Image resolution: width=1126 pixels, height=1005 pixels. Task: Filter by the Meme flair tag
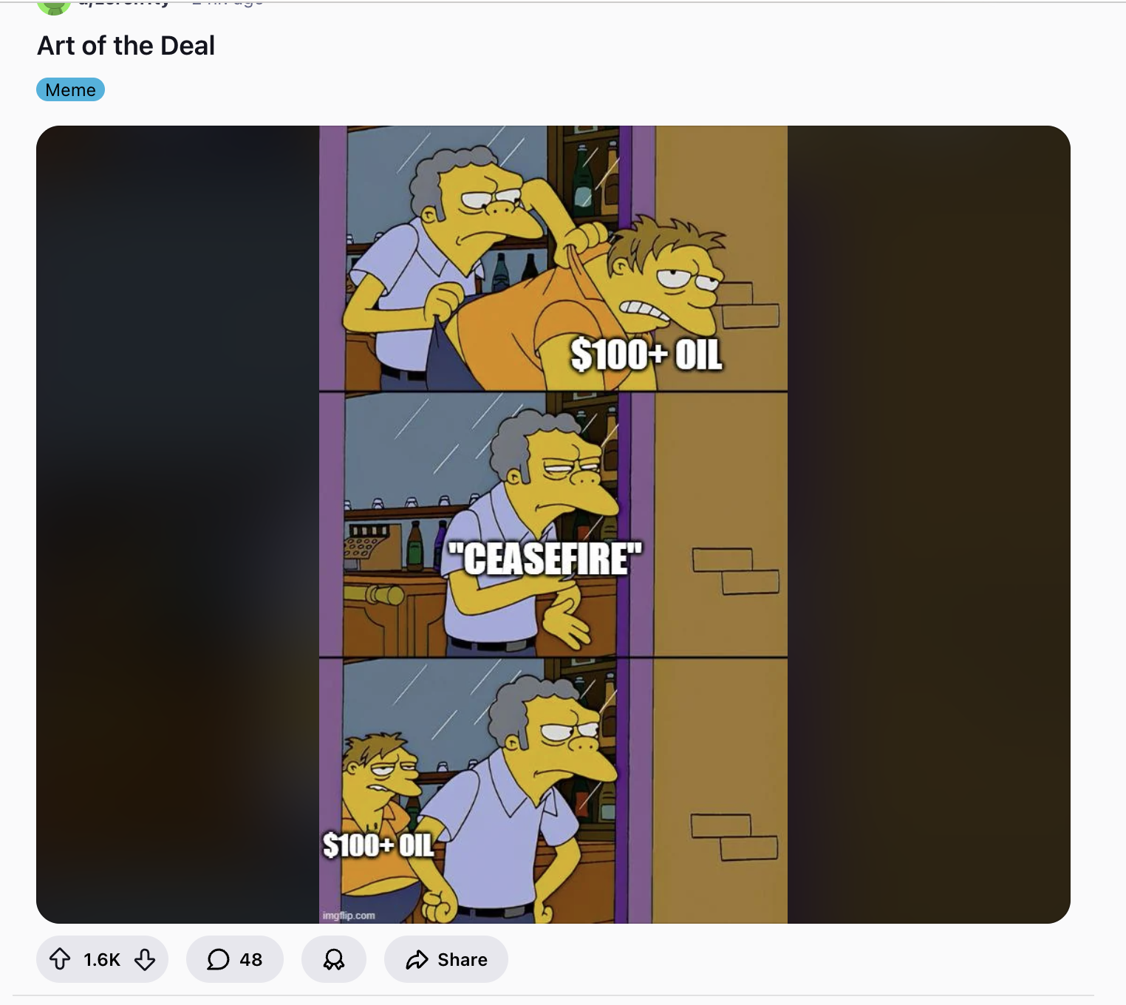click(70, 89)
